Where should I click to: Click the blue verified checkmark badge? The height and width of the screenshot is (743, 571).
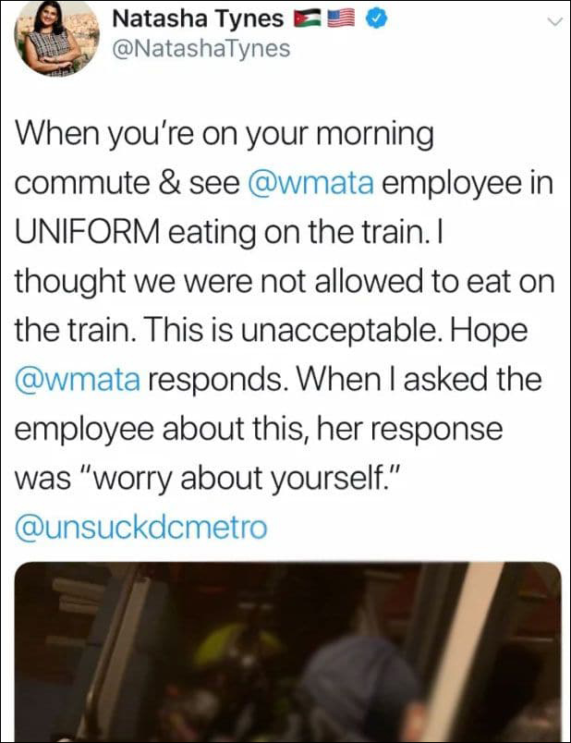tap(376, 19)
